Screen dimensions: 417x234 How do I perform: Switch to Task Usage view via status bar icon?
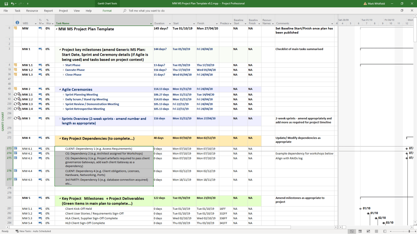pos(360,231)
